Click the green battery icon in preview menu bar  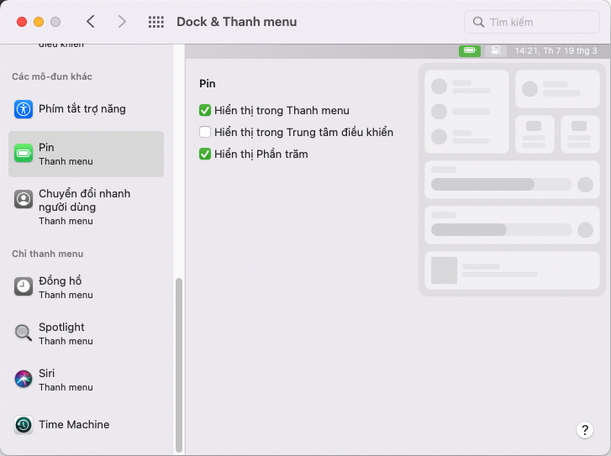pyautogui.click(x=470, y=50)
